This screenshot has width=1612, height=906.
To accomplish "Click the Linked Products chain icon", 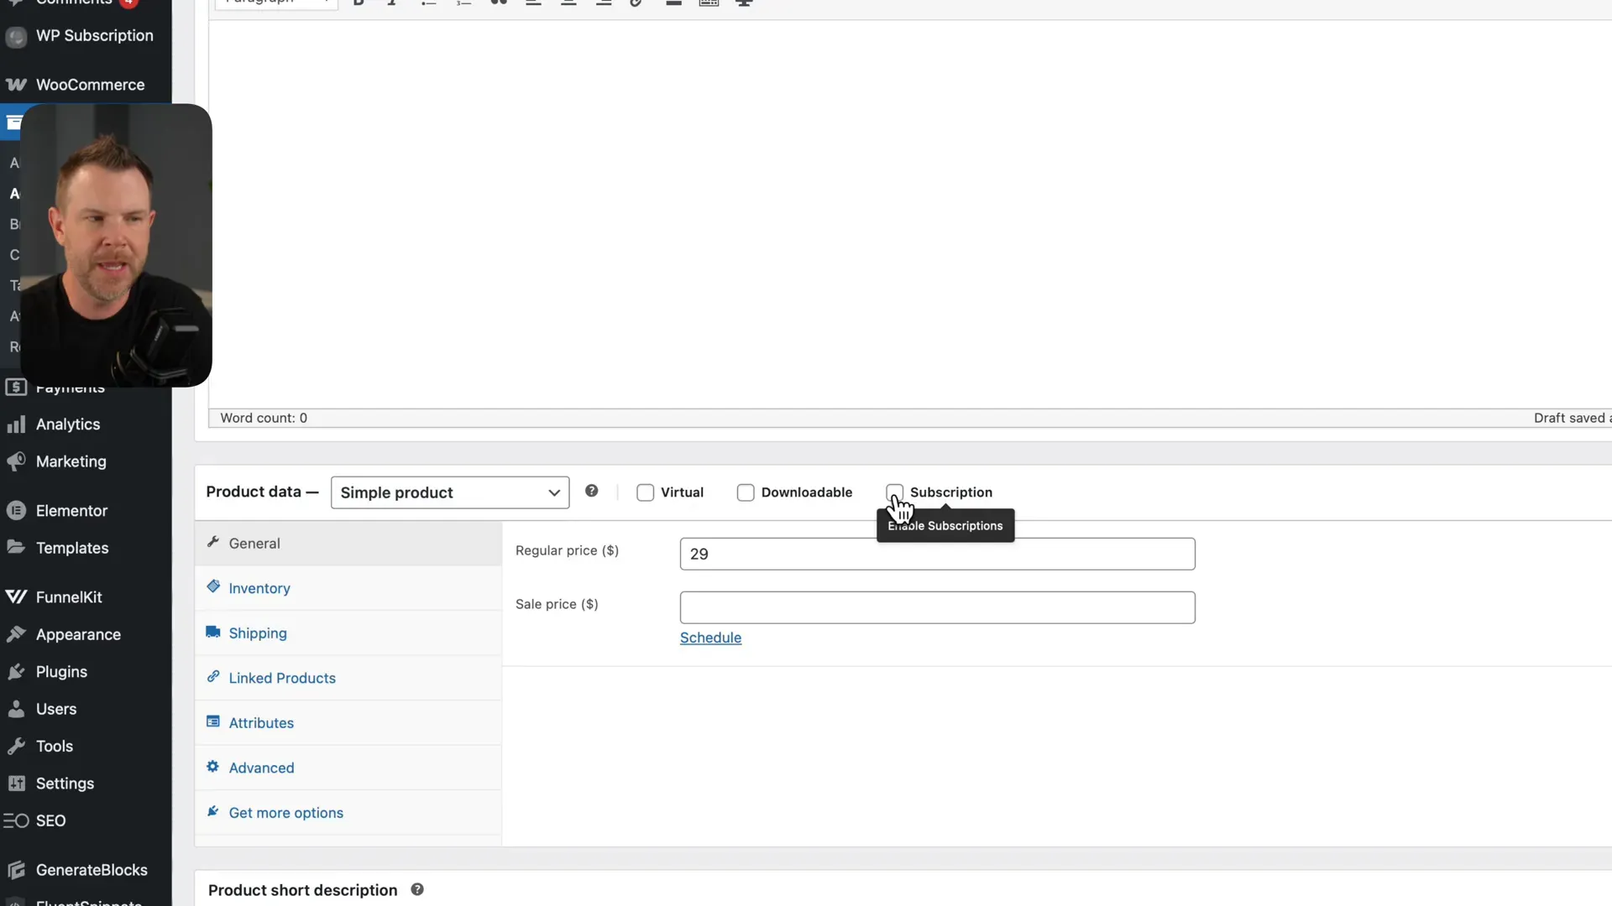I will [x=213, y=676].
